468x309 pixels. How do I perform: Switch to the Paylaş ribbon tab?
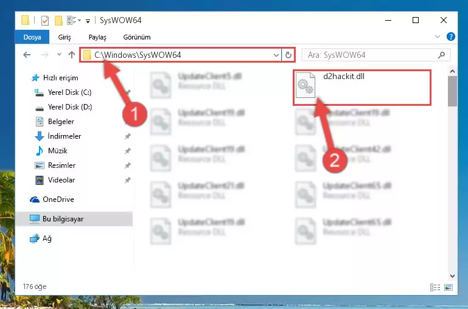point(97,37)
